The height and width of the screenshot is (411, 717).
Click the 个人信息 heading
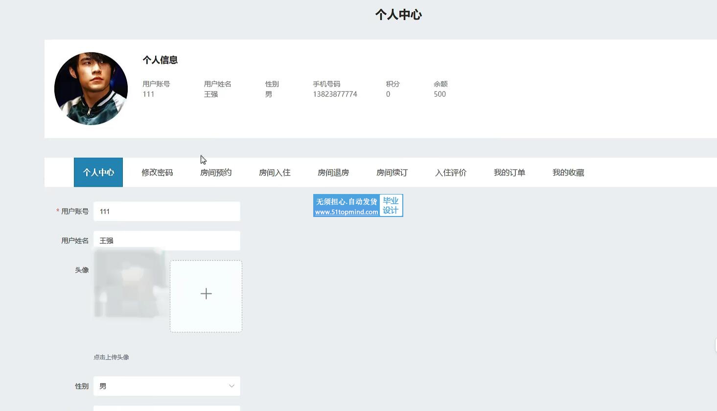160,60
